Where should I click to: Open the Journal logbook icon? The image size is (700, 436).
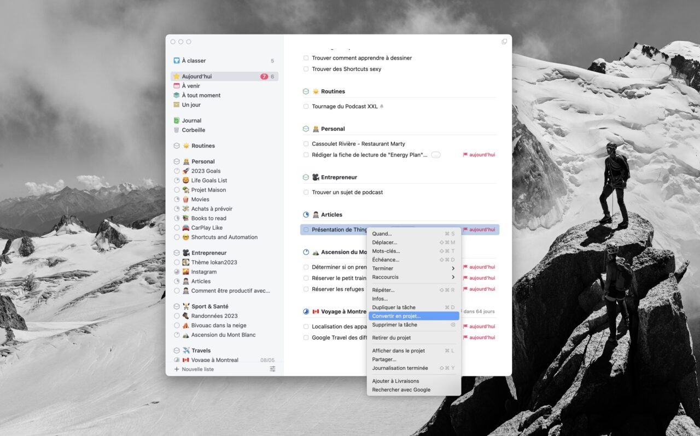(177, 120)
